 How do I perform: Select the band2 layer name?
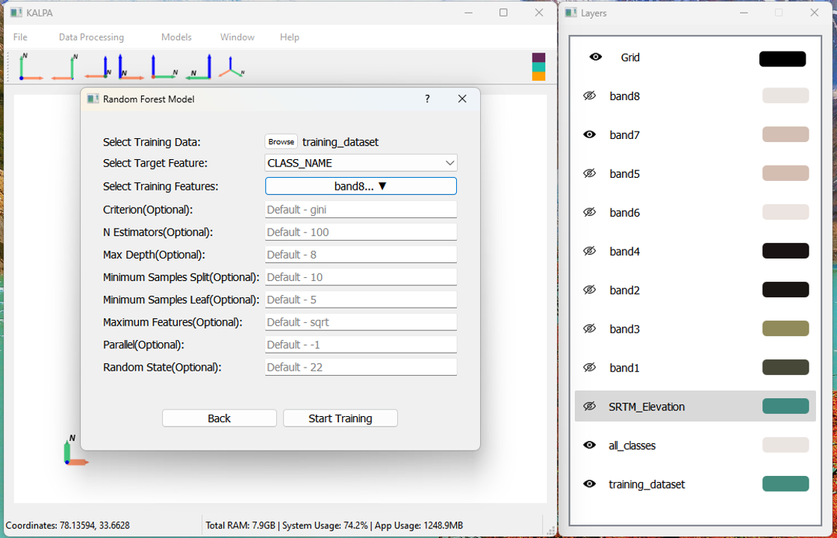coord(624,290)
